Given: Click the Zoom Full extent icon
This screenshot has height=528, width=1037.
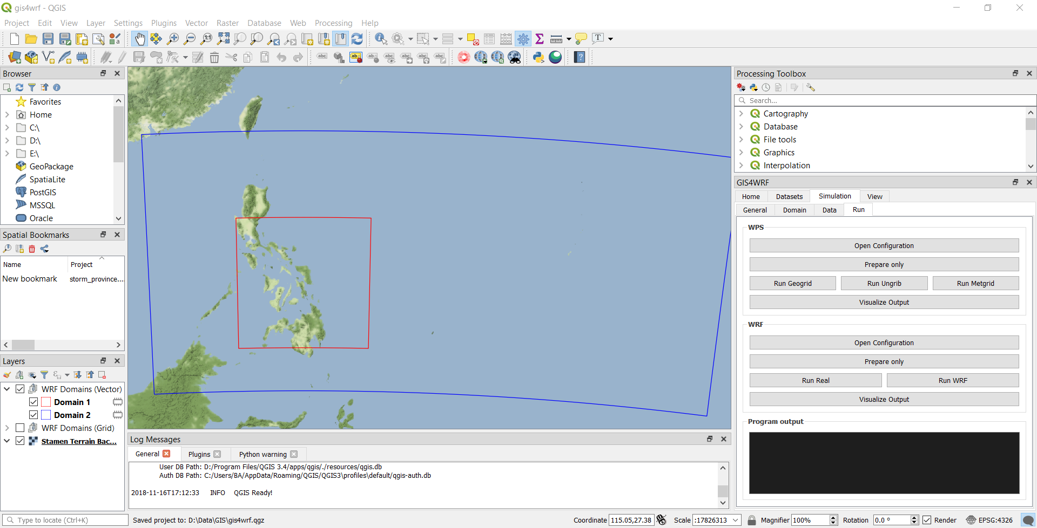Looking at the screenshot, I should pos(223,39).
